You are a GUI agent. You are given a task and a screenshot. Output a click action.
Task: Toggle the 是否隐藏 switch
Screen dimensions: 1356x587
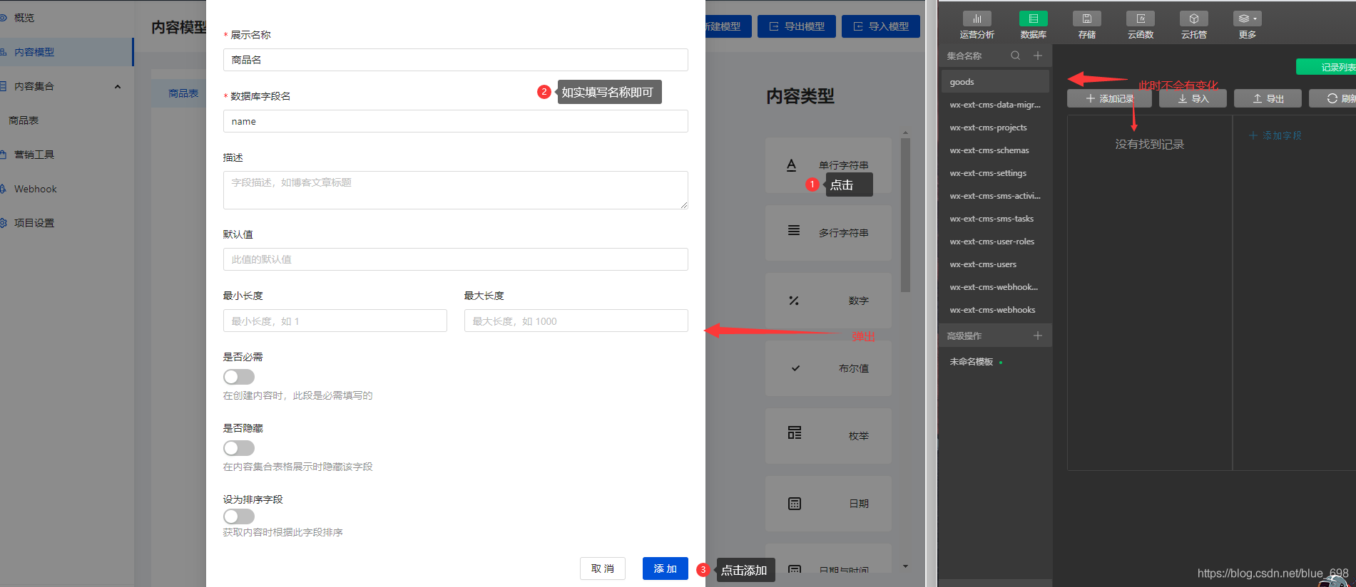pyautogui.click(x=239, y=448)
